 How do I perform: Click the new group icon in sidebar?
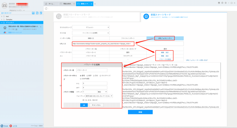coord(37,13)
